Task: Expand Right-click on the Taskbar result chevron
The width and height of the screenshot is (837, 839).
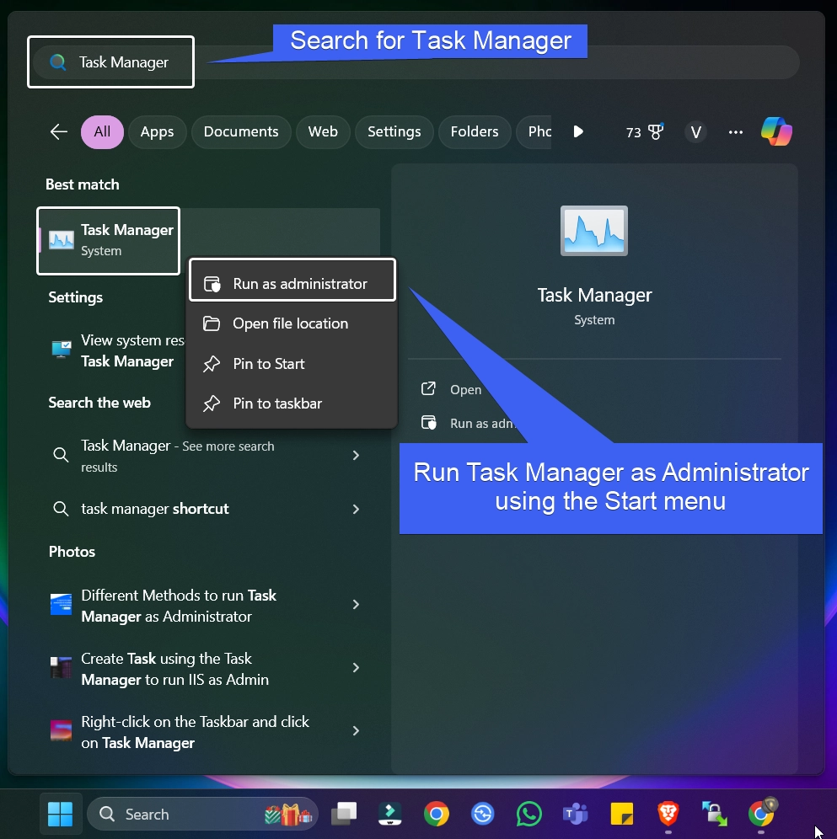Action: pos(356,731)
